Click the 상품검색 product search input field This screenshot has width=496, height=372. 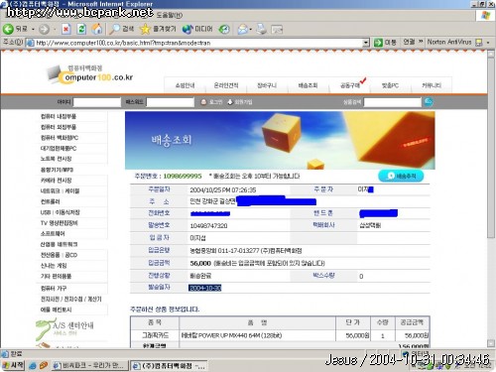click(393, 102)
